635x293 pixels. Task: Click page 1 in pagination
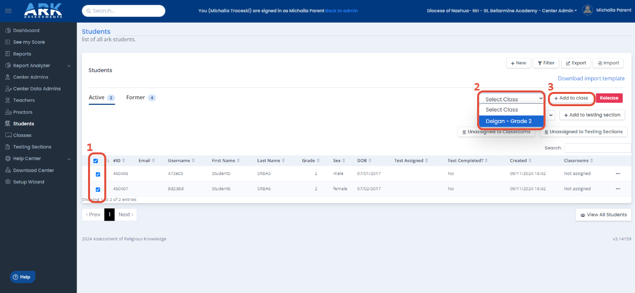[x=109, y=214]
